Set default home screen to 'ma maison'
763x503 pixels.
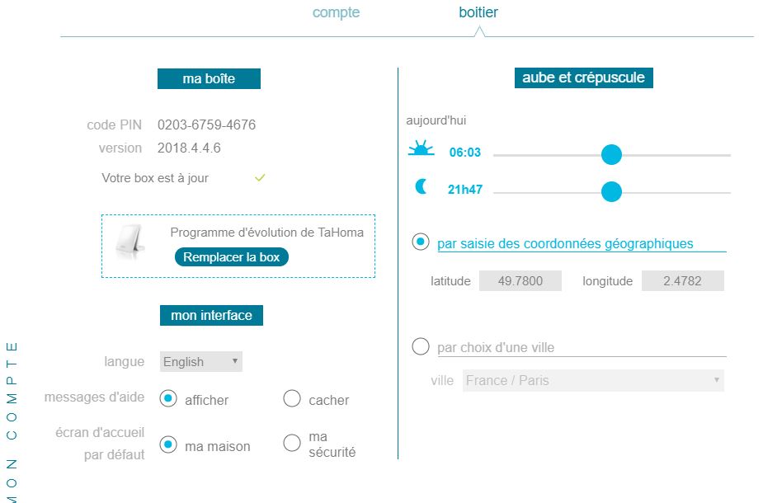169,445
